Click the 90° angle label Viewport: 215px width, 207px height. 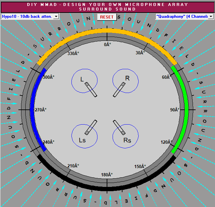pyautogui.click(x=174, y=109)
